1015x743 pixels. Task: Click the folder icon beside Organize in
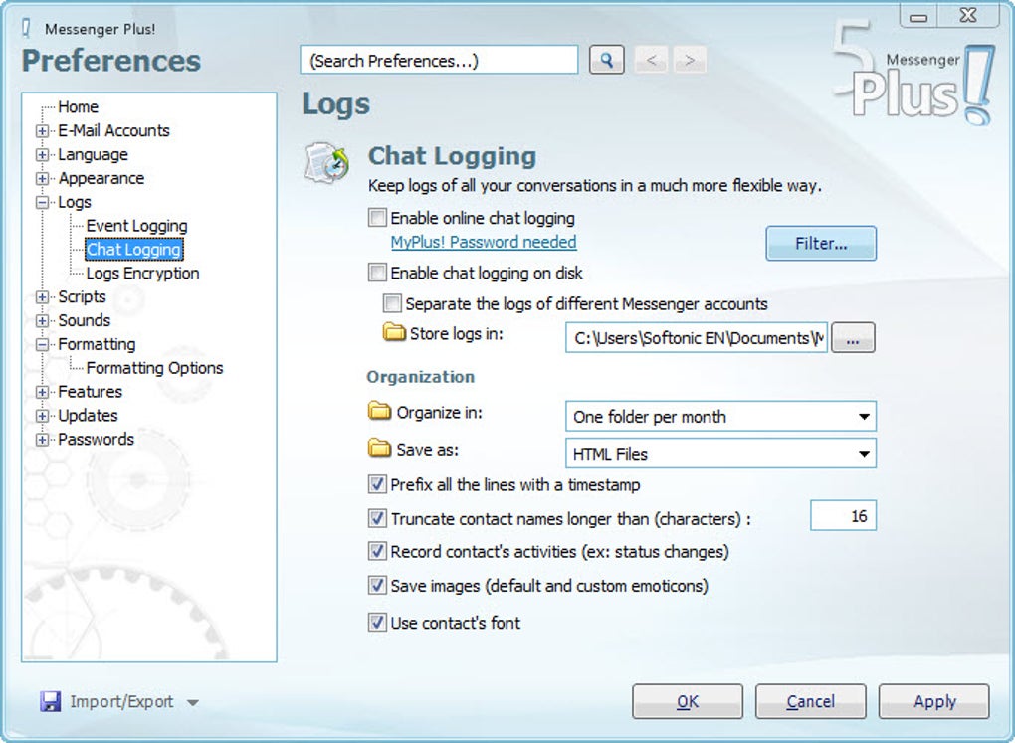(379, 411)
